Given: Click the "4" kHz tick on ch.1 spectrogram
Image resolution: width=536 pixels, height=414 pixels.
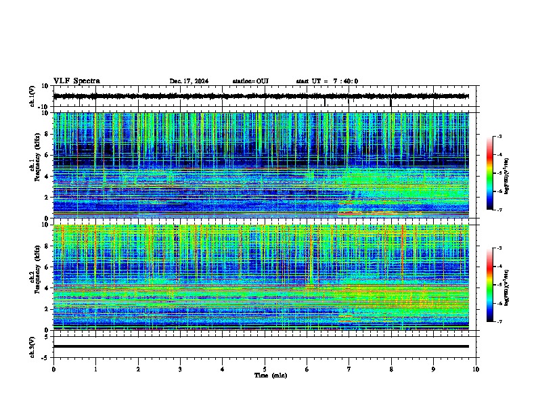Looking at the screenshot, I should point(47,177).
